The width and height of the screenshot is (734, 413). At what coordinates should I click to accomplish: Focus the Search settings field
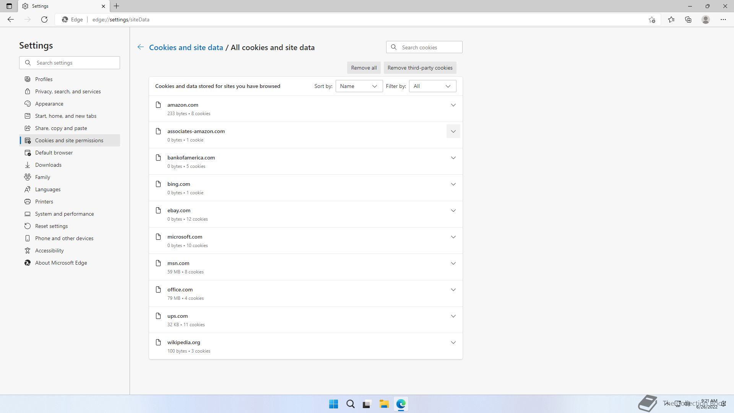tap(70, 63)
